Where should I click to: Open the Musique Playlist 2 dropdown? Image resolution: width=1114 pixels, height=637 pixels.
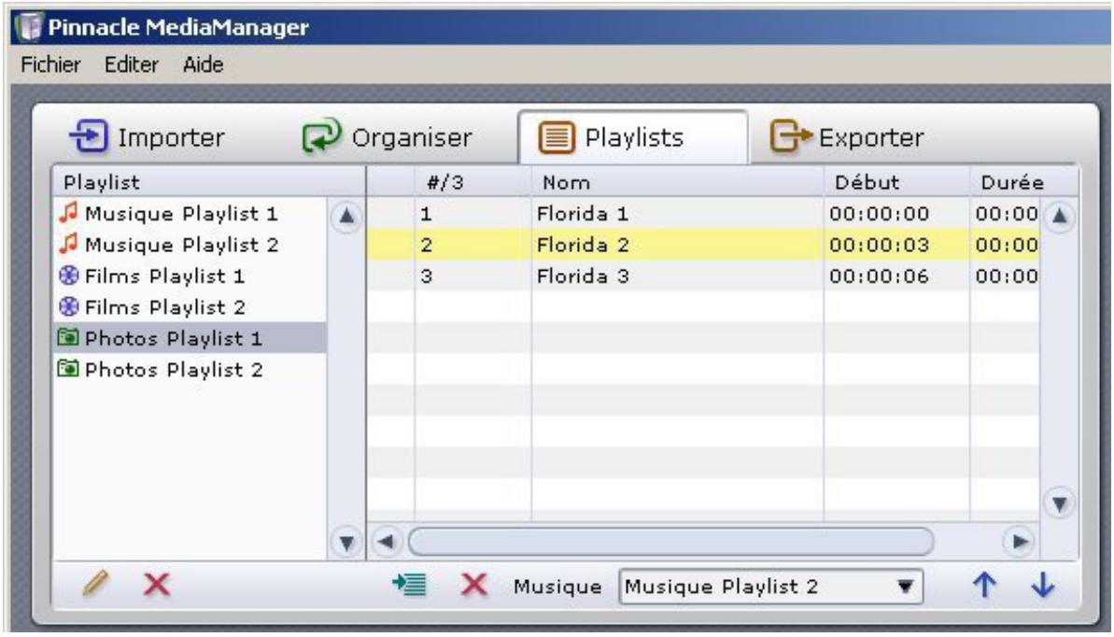[x=771, y=587]
